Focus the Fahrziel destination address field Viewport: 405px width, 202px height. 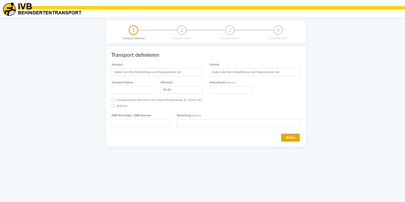click(255, 72)
